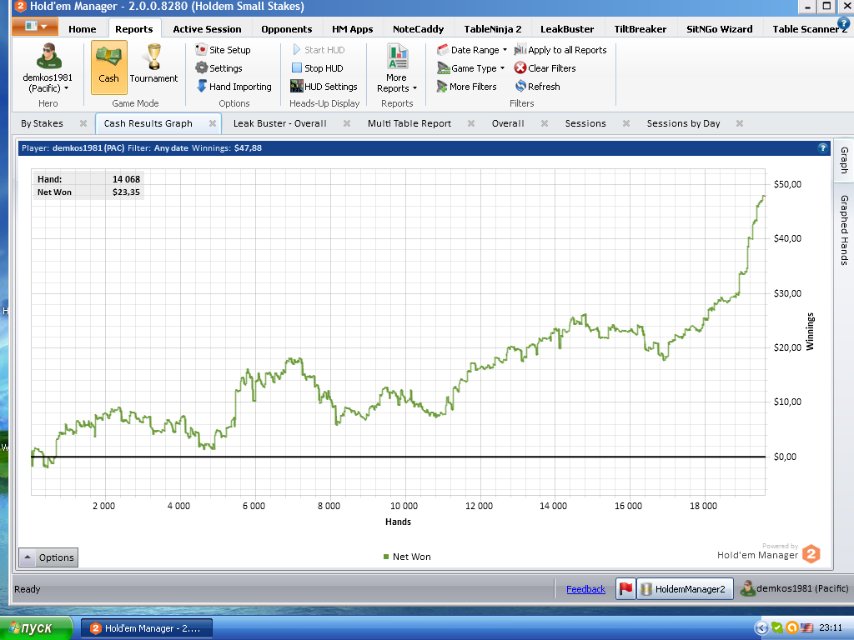Click Clear Filters red X

pos(520,68)
